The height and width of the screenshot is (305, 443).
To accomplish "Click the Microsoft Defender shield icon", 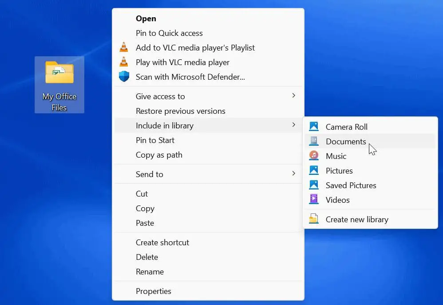I will [124, 76].
